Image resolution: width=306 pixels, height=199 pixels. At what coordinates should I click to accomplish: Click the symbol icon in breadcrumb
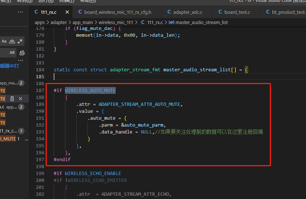click(171, 23)
